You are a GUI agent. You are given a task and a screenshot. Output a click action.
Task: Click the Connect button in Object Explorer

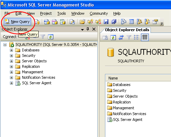point(10,37)
